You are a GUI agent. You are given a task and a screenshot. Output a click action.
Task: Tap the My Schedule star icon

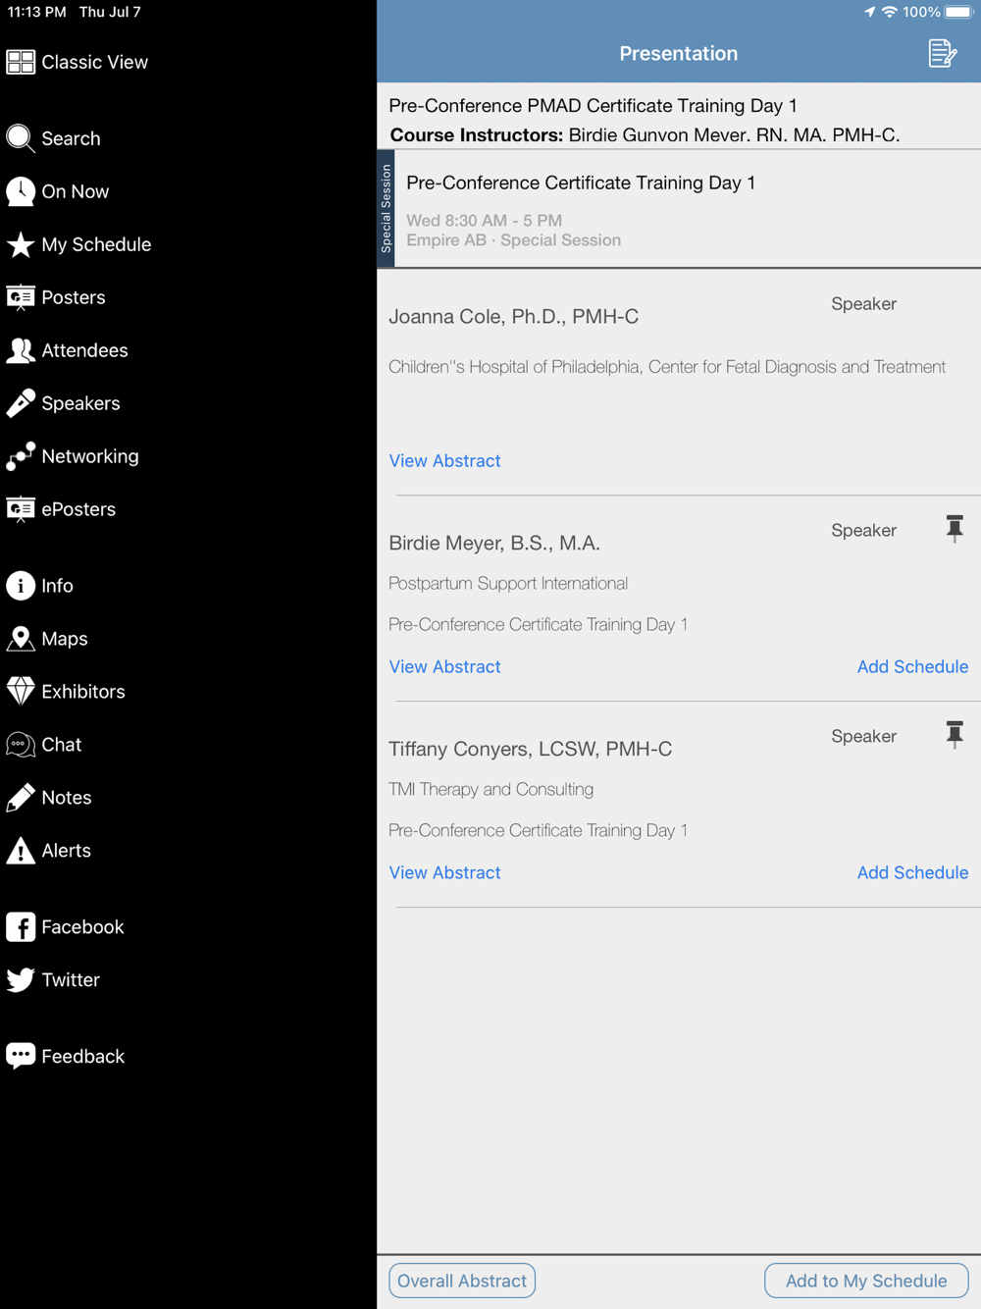[21, 244]
